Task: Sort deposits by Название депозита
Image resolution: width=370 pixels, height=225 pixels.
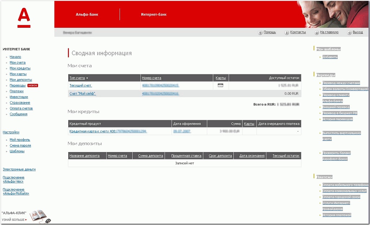Action: 85,156
